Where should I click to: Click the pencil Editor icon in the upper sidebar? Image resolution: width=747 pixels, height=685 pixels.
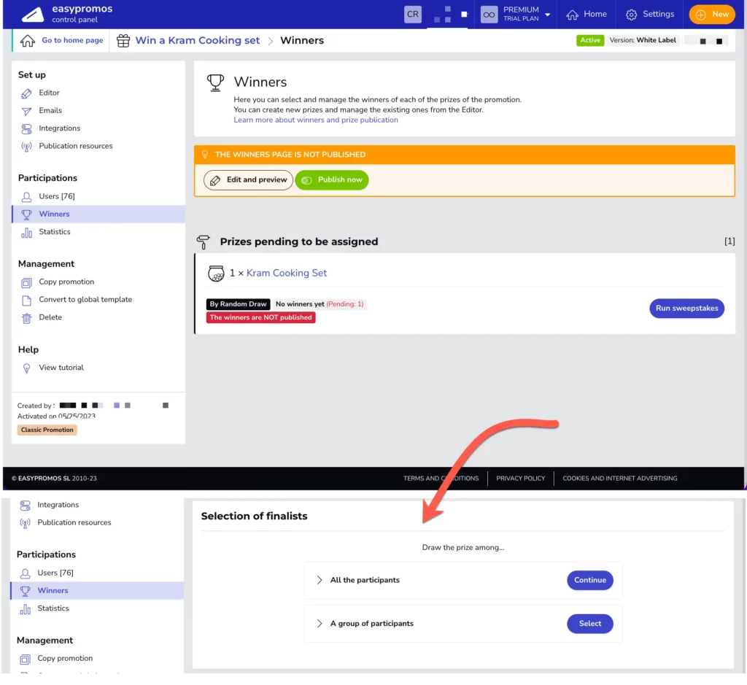(27, 93)
